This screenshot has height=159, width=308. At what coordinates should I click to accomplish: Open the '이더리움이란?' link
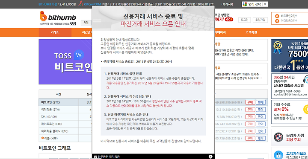289,21
